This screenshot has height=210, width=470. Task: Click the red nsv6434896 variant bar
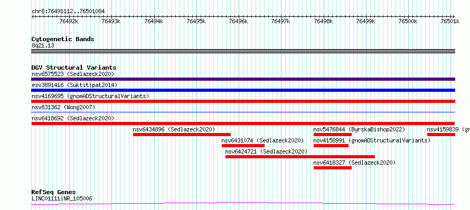(x=182, y=135)
